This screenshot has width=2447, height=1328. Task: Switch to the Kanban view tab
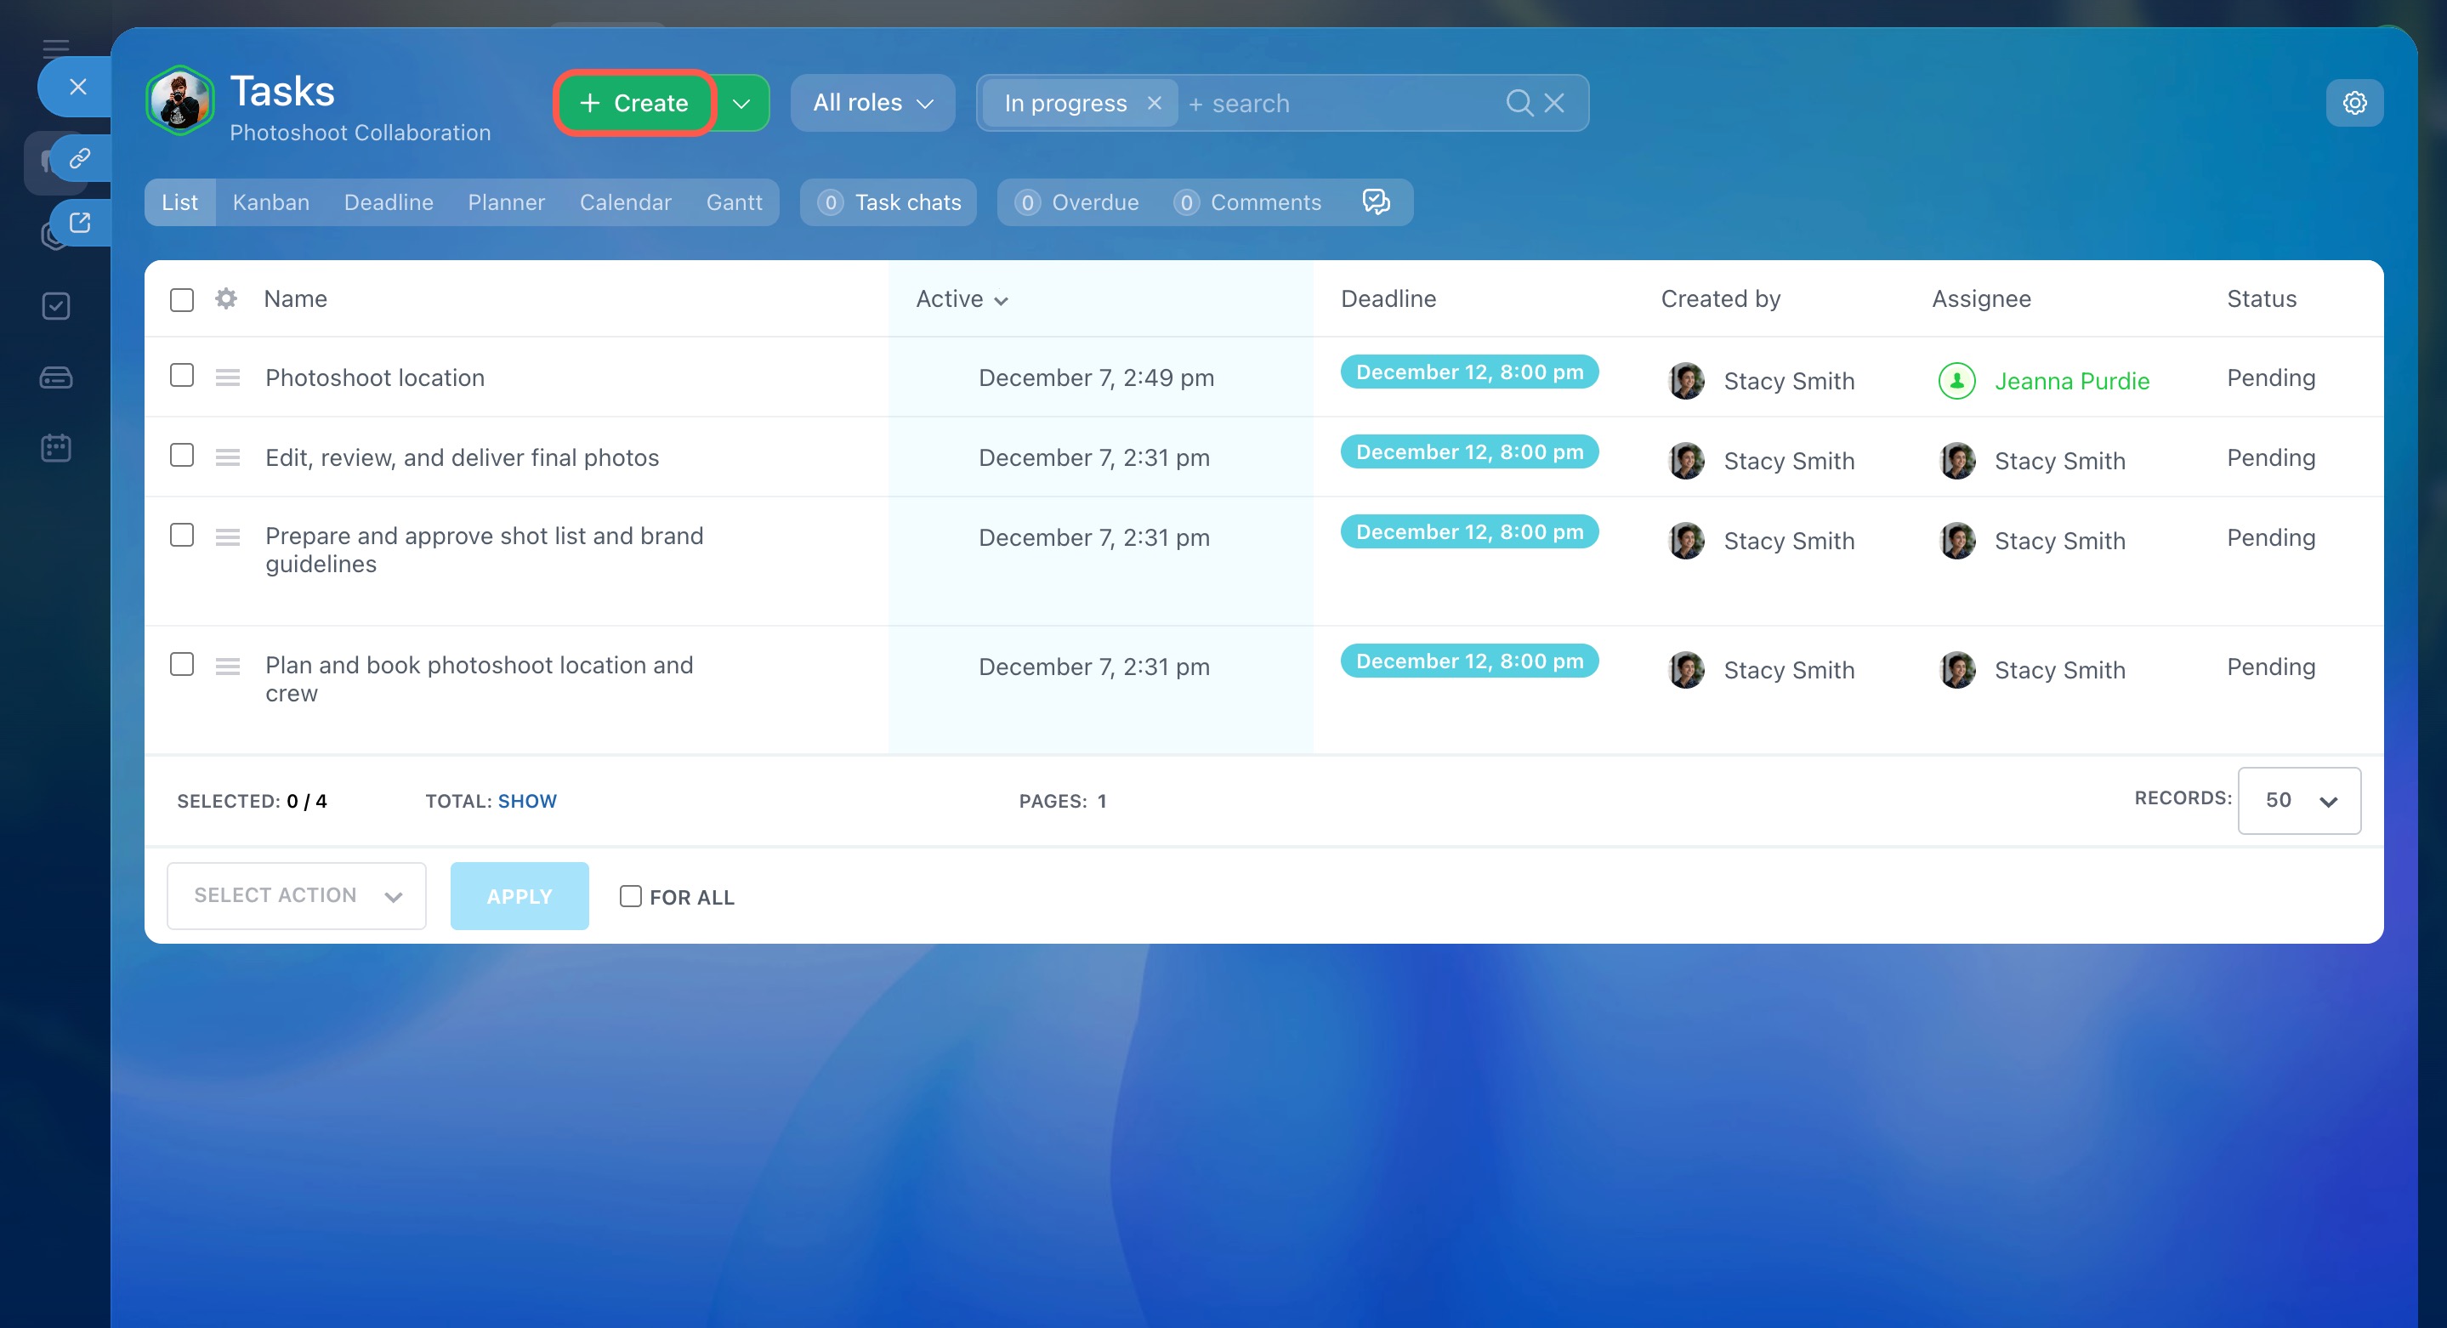(270, 202)
